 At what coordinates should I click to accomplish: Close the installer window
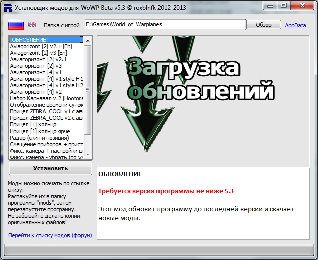pyautogui.click(x=302, y=6)
